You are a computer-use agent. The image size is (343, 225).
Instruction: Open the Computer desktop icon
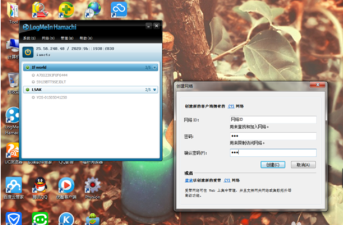[x=13, y=49]
